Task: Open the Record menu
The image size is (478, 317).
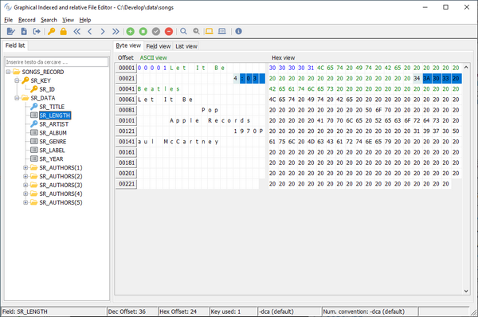Action: (x=27, y=20)
